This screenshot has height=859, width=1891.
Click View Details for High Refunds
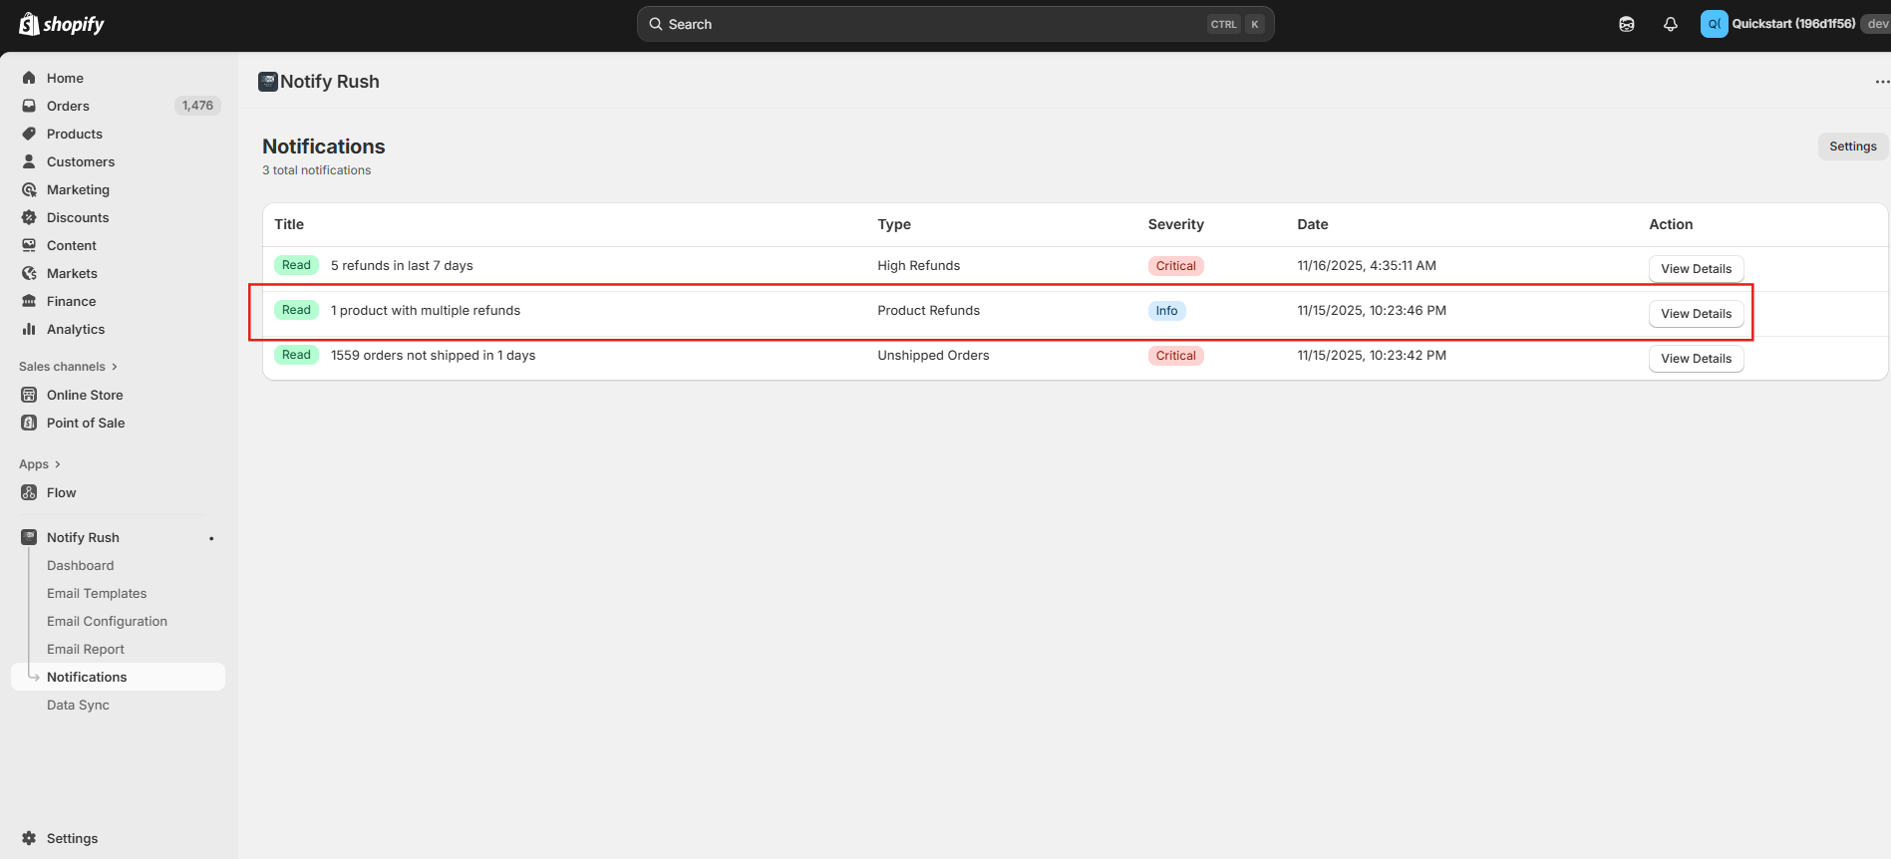pyautogui.click(x=1696, y=269)
